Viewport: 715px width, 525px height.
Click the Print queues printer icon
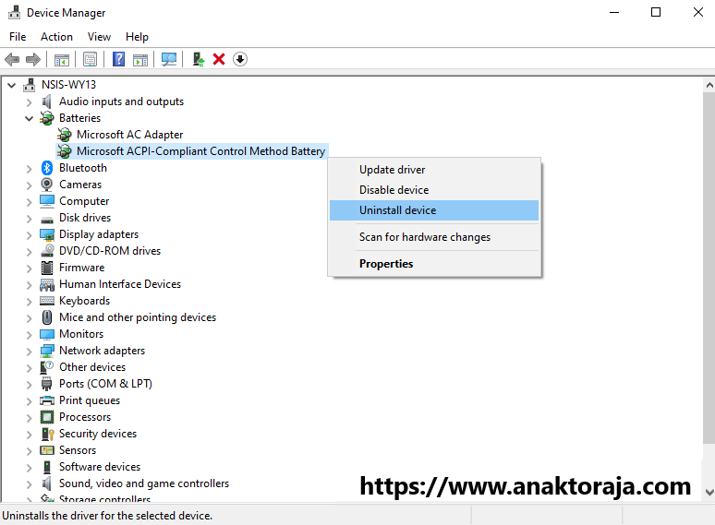pos(47,400)
